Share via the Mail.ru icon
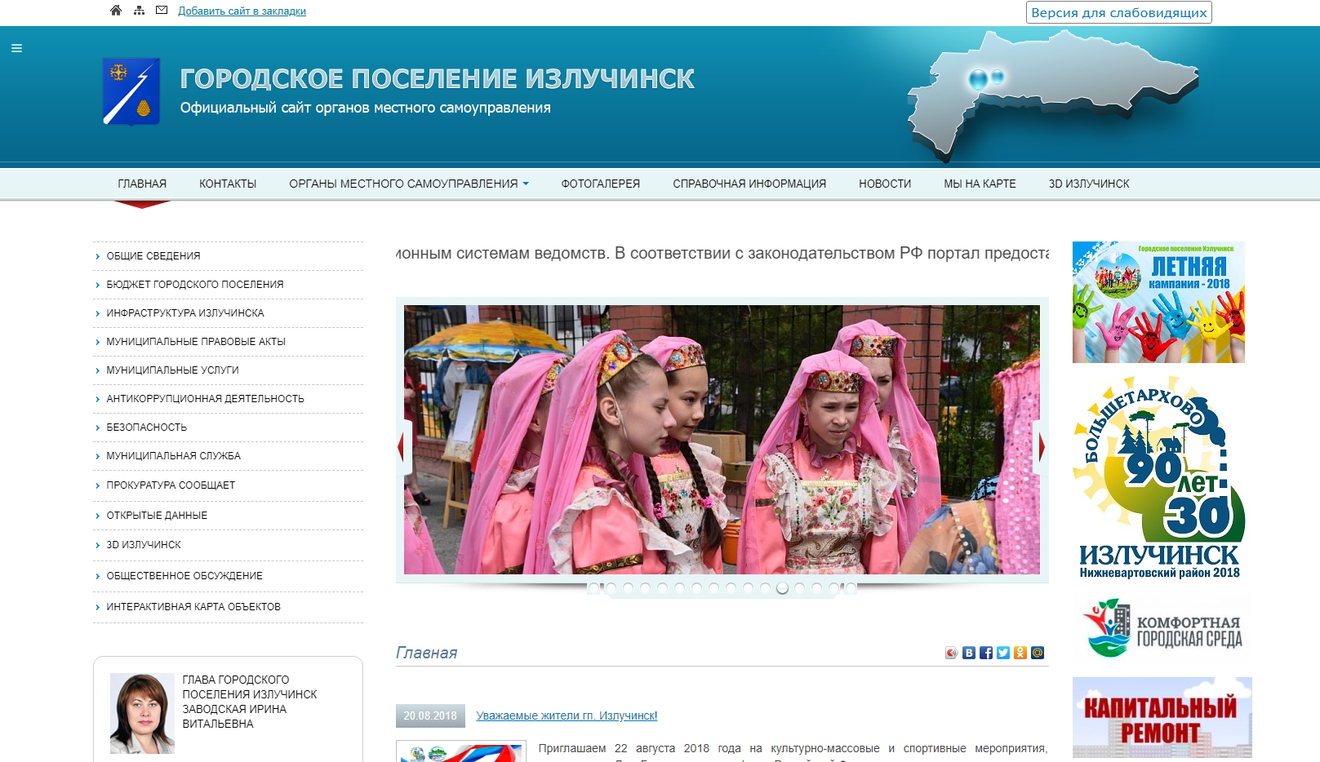The height and width of the screenshot is (762, 1320). (1038, 653)
